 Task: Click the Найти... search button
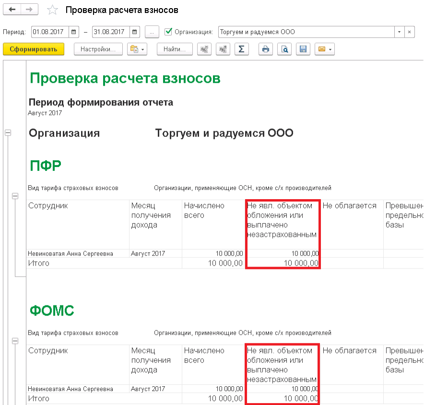[x=175, y=49]
